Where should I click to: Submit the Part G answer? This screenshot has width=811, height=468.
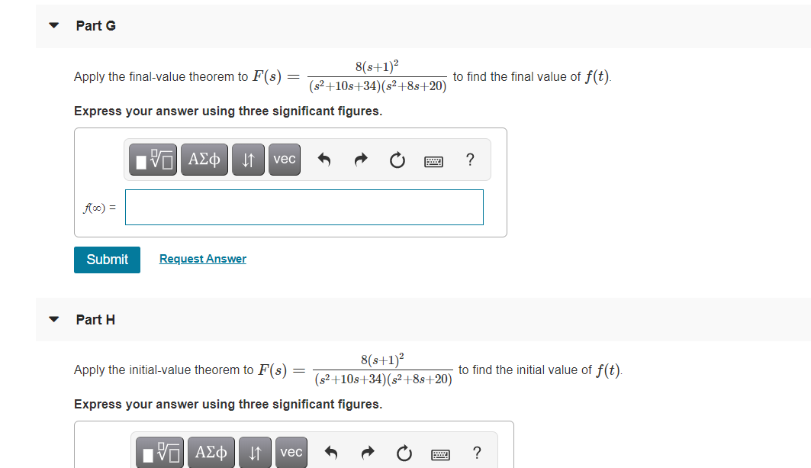(x=107, y=260)
